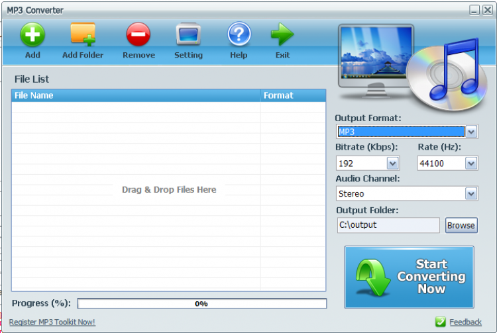
Task: Click the Output Folder path field
Action: (x=388, y=225)
